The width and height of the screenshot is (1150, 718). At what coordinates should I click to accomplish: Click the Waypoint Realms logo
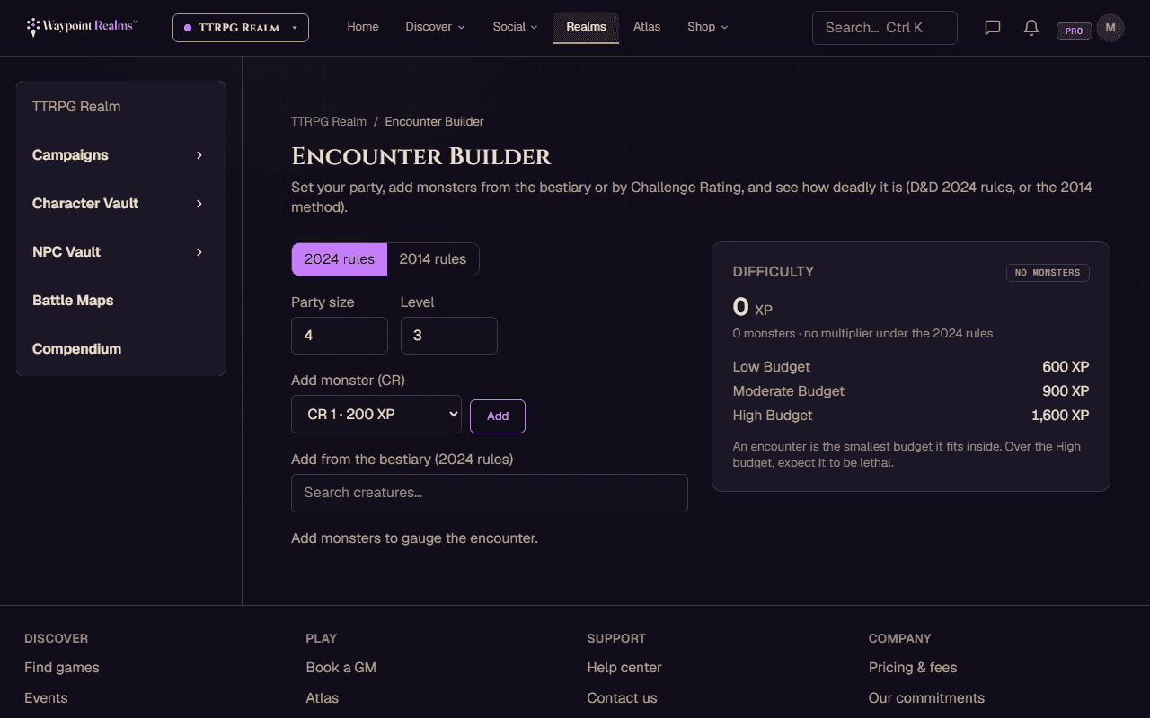pyautogui.click(x=82, y=27)
